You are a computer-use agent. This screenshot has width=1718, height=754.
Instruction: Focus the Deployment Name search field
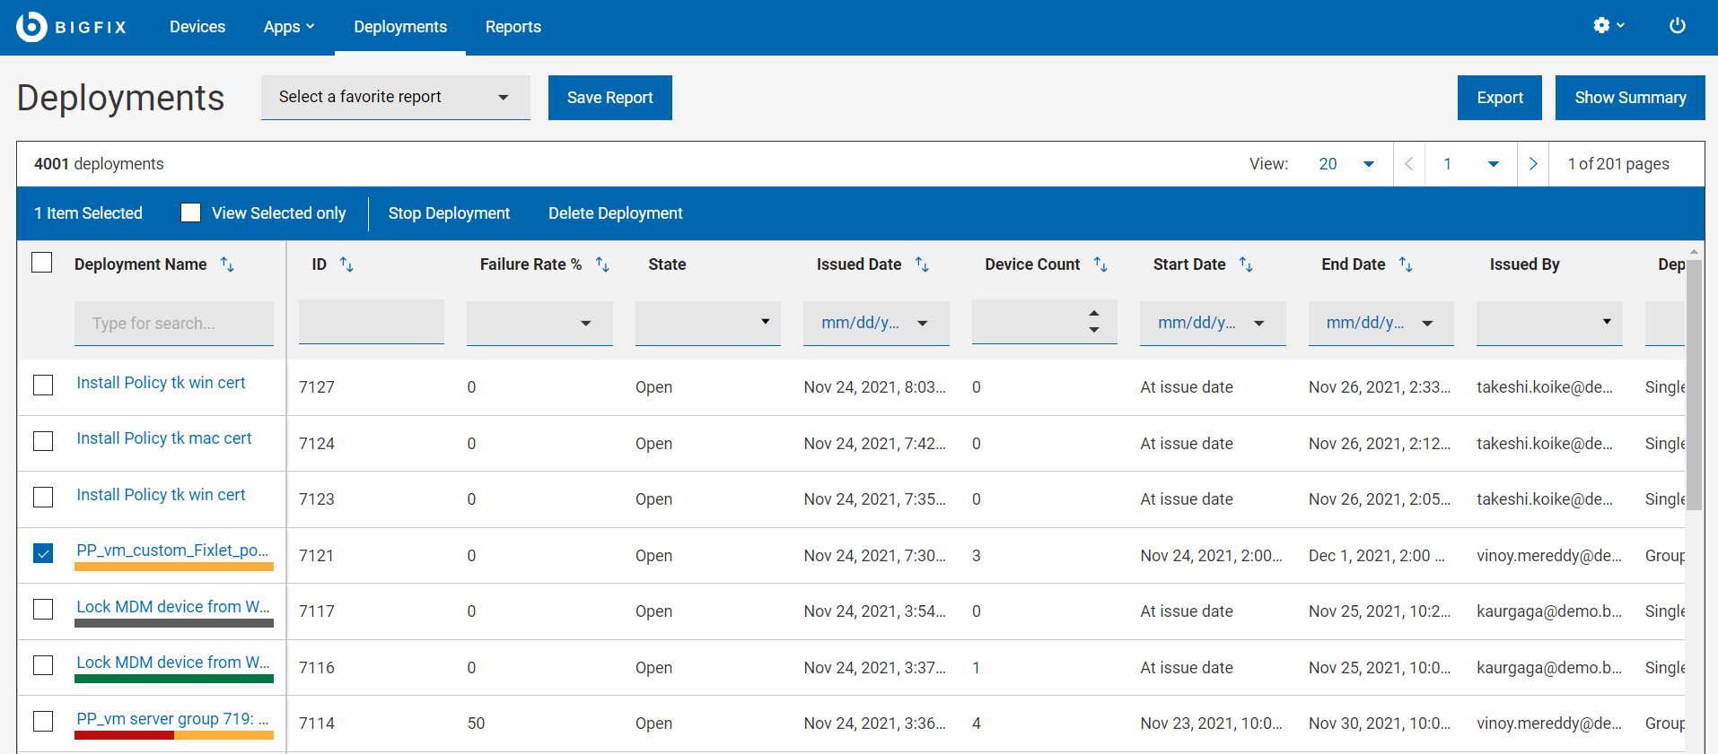(x=174, y=324)
